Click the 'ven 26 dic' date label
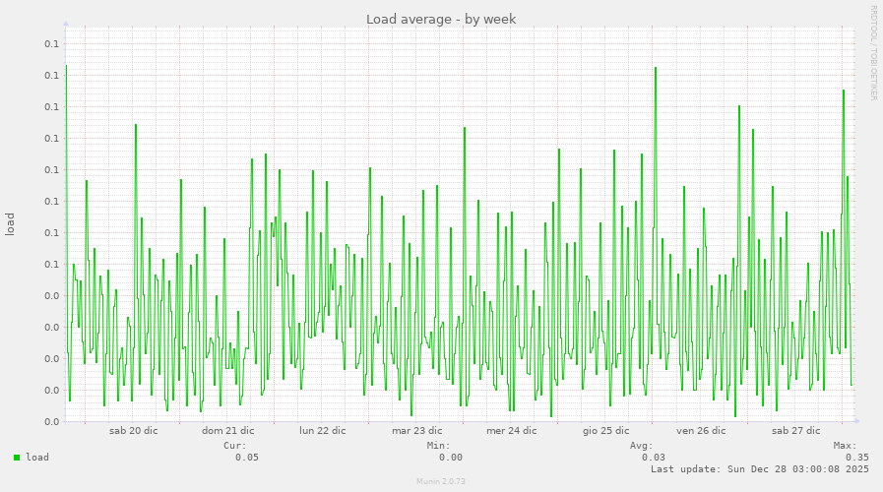The image size is (883, 492). click(x=701, y=431)
